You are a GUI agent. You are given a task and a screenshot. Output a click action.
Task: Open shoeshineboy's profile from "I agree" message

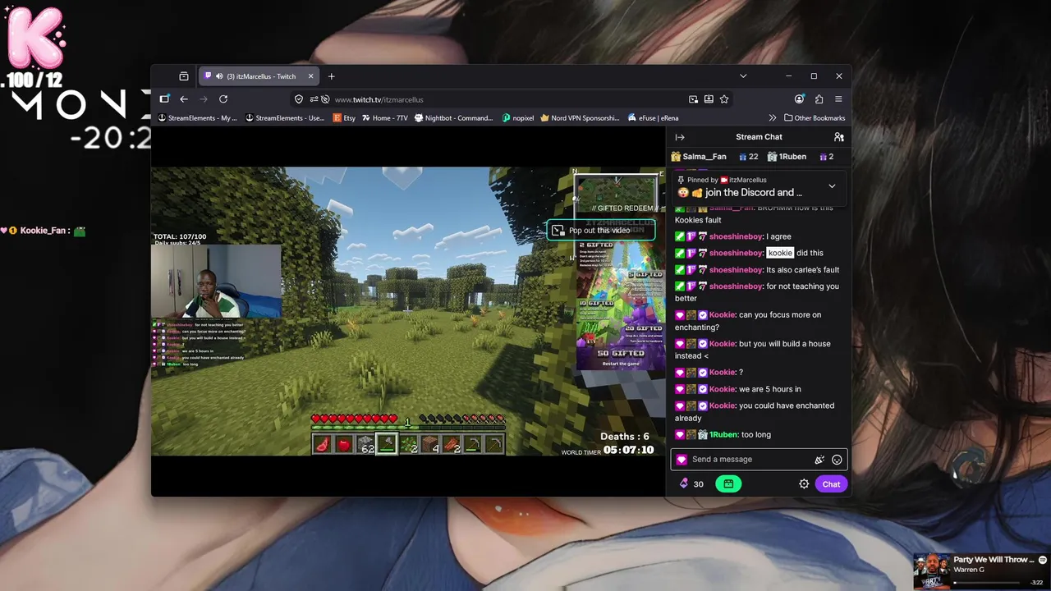tap(736, 236)
